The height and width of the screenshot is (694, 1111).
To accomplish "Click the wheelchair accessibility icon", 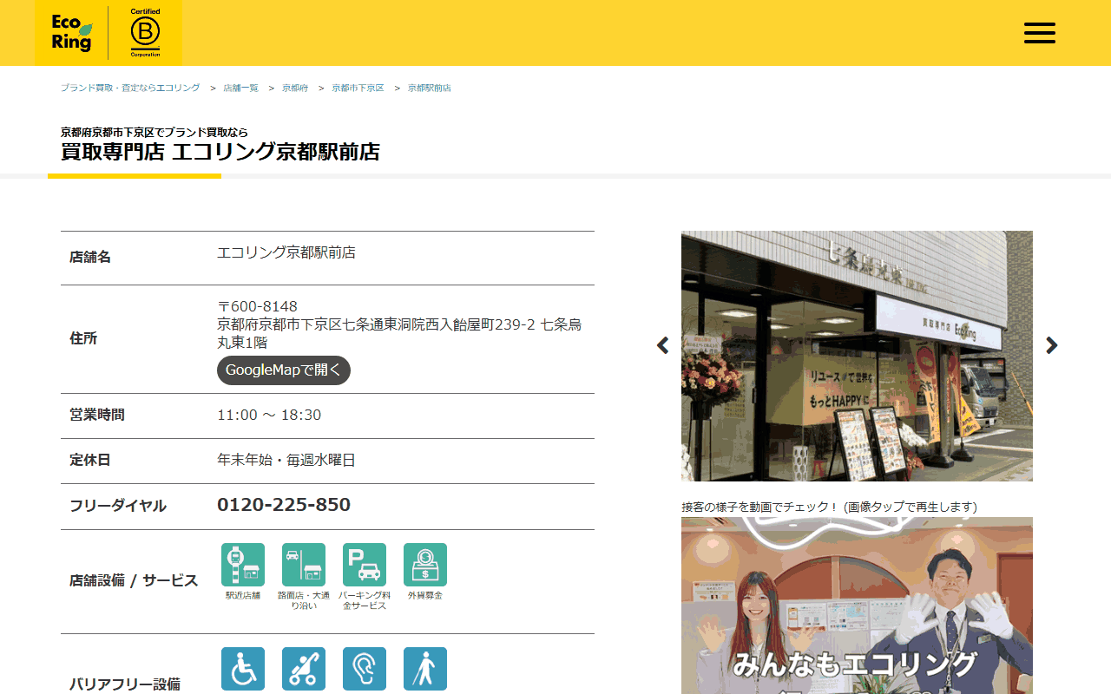I will coord(243,669).
